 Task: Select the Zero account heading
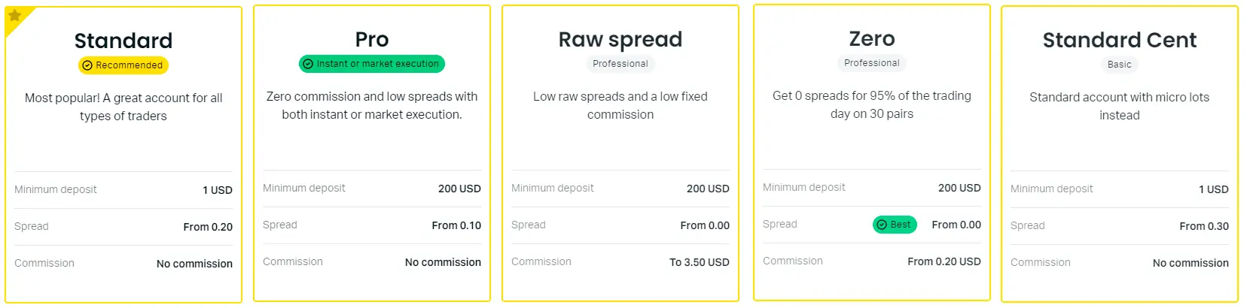(872, 38)
